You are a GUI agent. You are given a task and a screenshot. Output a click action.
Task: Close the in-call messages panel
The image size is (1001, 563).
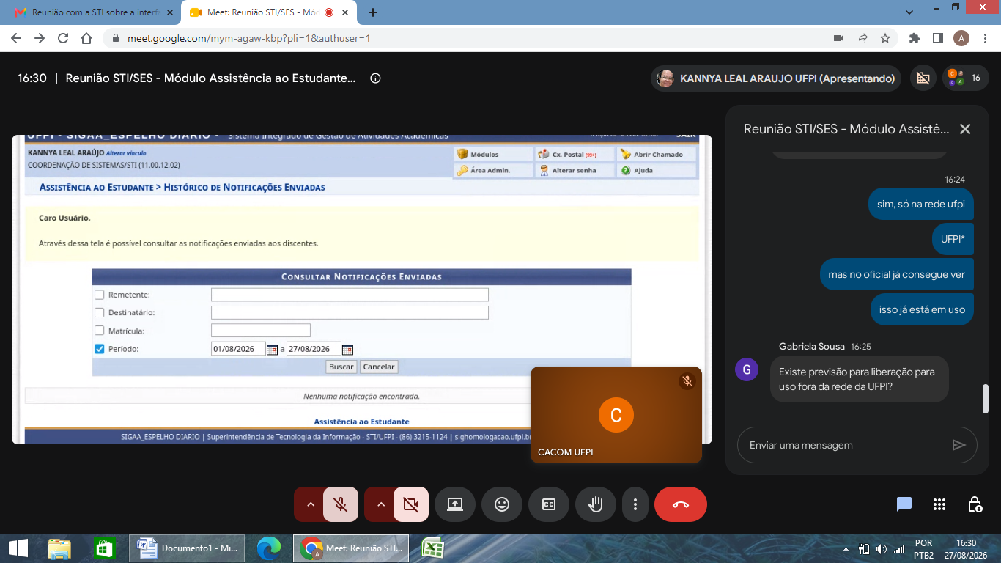coord(965,129)
